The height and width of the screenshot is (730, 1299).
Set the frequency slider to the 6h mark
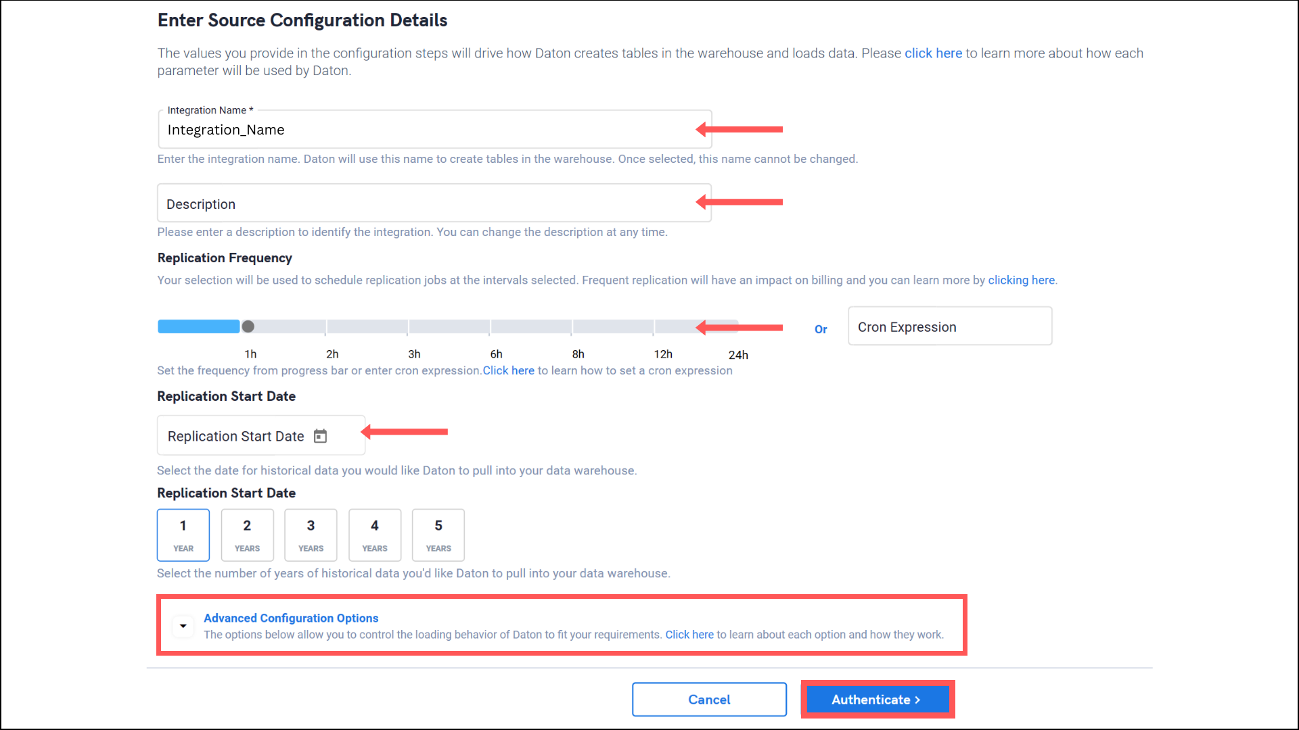point(491,327)
